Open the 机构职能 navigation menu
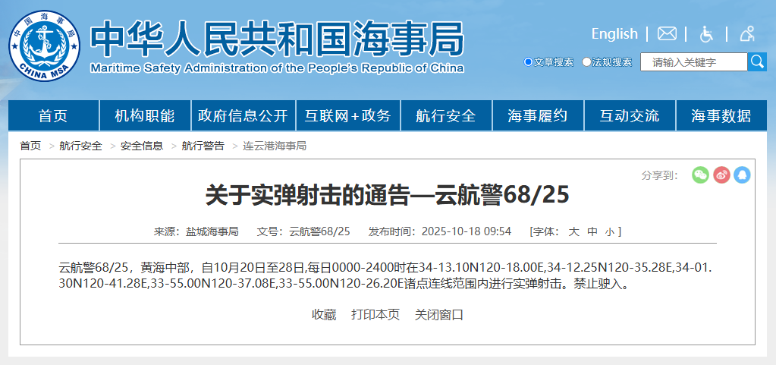The height and width of the screenshot is (365, 776). pyautogui.click(x=144, y=116)
